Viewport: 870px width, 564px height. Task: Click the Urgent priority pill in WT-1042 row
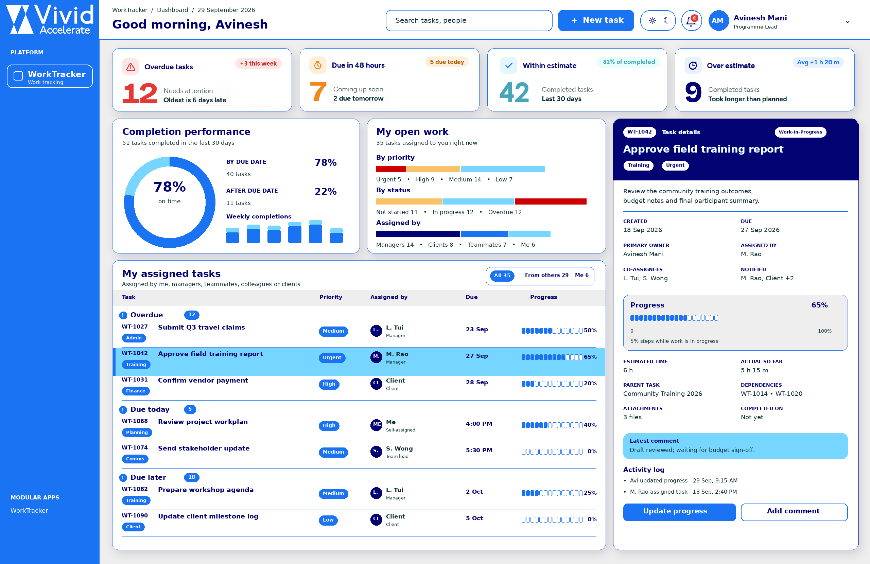[332, 358]
